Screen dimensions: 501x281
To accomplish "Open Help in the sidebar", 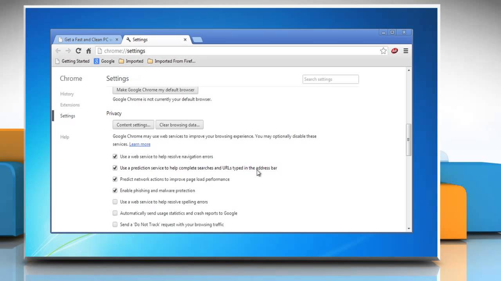I will pos(65,137).
